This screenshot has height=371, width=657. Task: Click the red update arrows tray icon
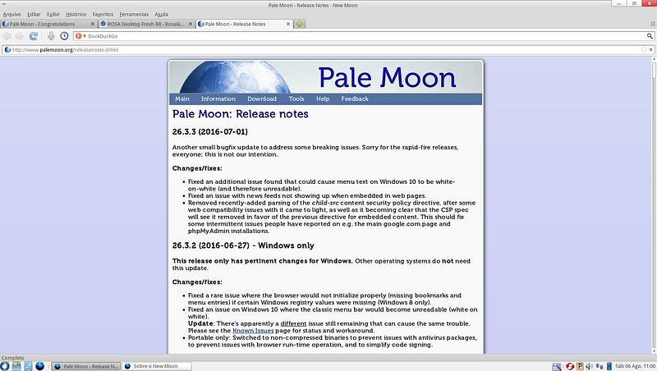(x=570, y=366)
